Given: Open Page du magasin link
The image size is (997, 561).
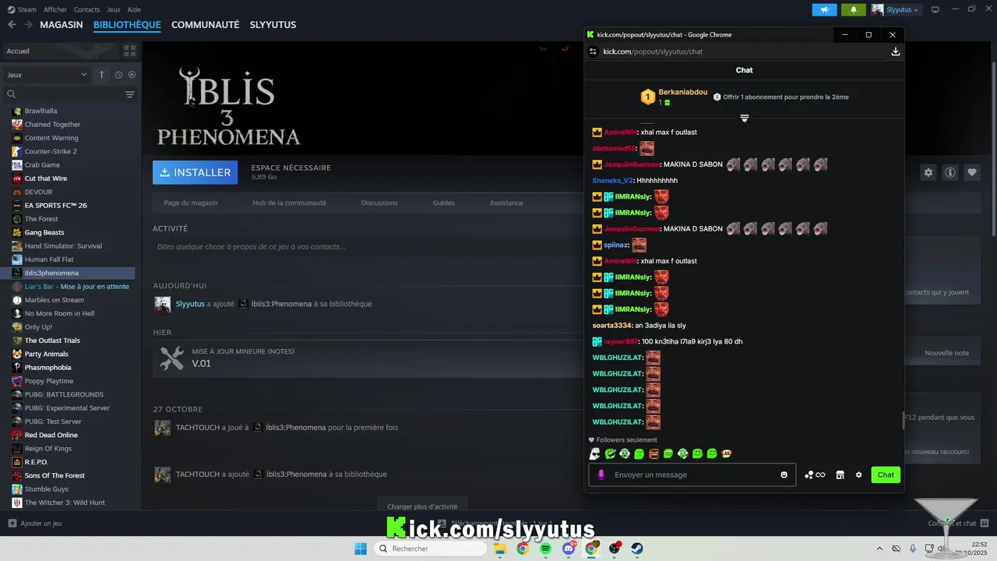Looking at the screenshot, I should [x=191, y=203].
